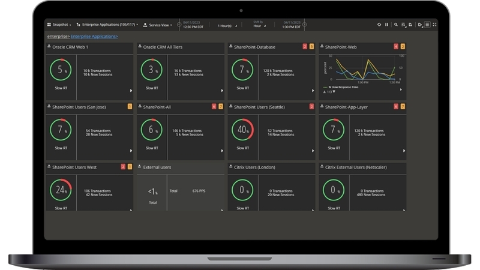Click the Enterprise Applications breadcrumb link

pyautogui.click(x=94, y=37)
